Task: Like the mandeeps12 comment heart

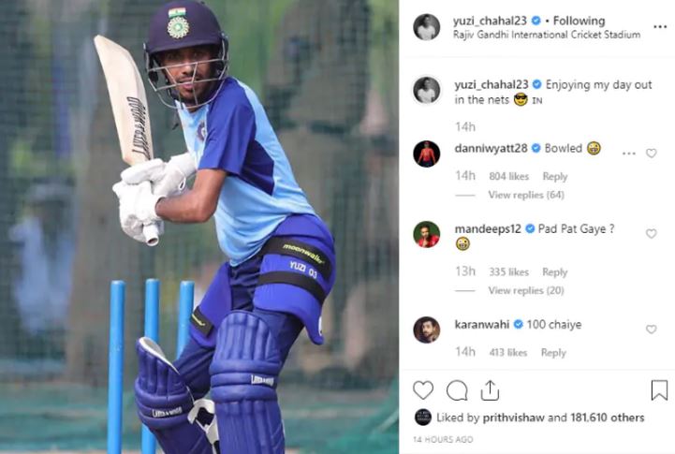Action: pos(652,233)
